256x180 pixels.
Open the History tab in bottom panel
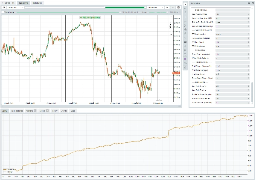tap(55, 111)
